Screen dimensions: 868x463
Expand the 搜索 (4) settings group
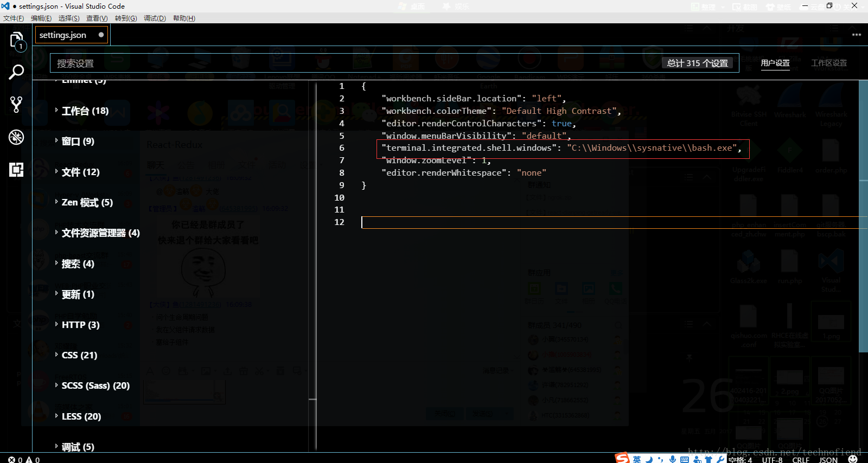pyautogui.click(x=74, y=263)
